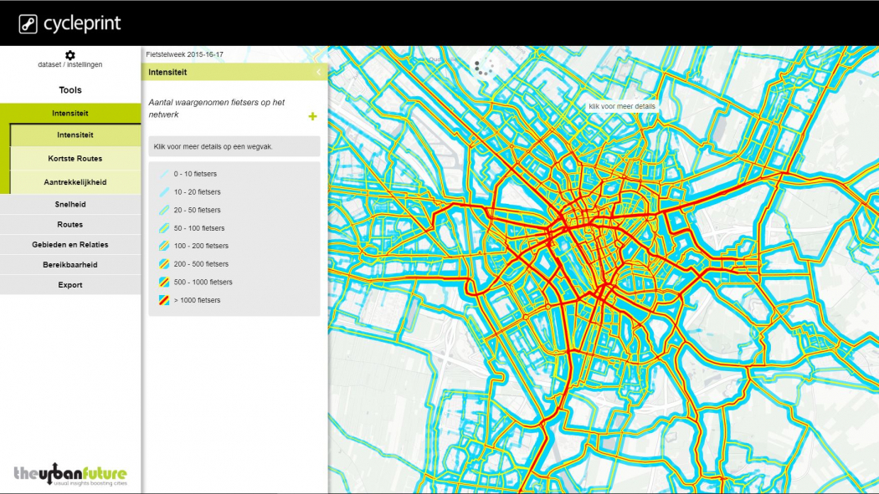This screenshot has height=494, width=879.
Task: Select the Intensiteit sub-item
Action: click(x=75, y=135)
